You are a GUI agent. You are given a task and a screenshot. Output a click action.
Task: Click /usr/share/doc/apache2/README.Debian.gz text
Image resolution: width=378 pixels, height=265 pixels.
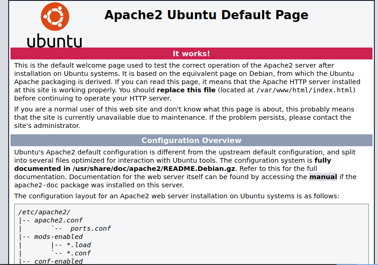pyautogui.click(x=154, y=169)
